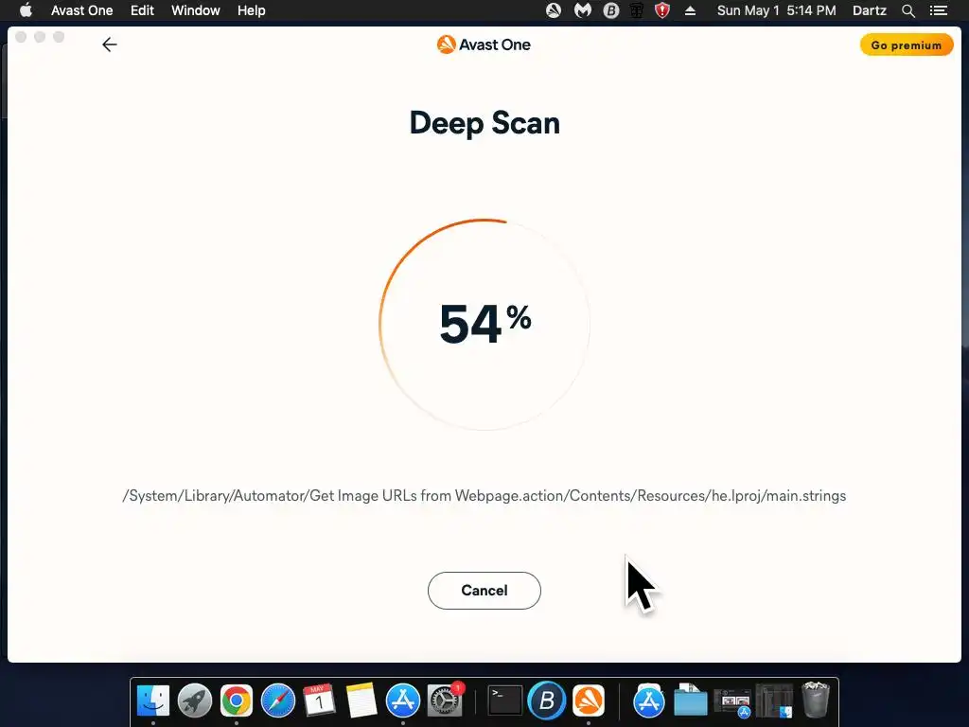Open the Apple menu
The image size is (969, 727).
pos(26,9)
